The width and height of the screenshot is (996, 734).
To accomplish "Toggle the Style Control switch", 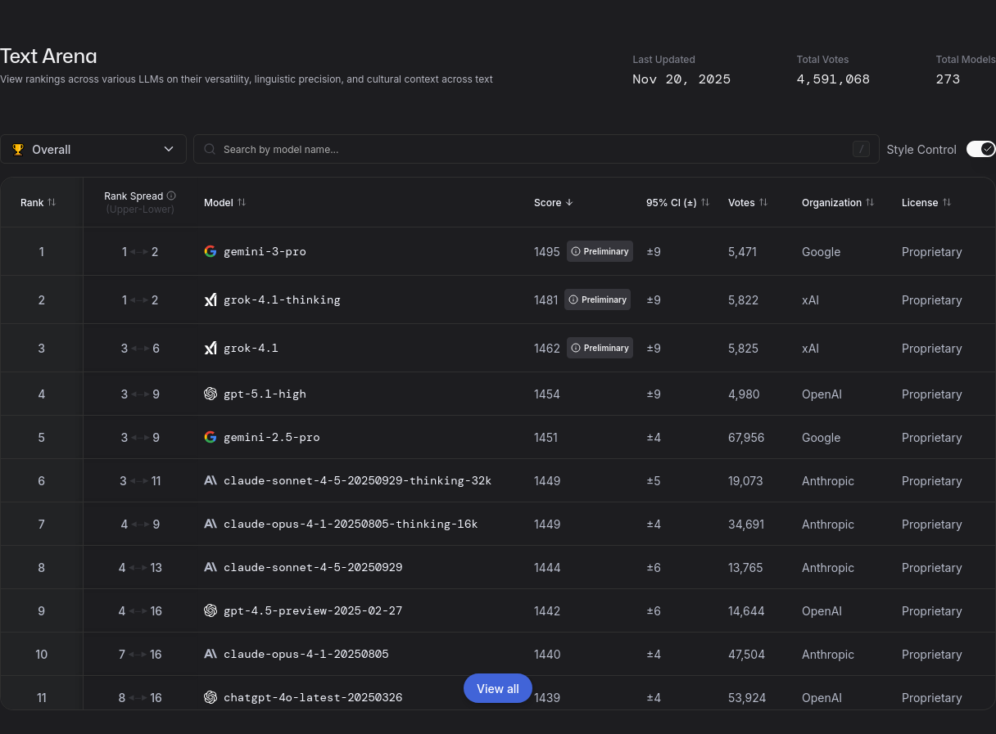I will click(x=980, y=149).
